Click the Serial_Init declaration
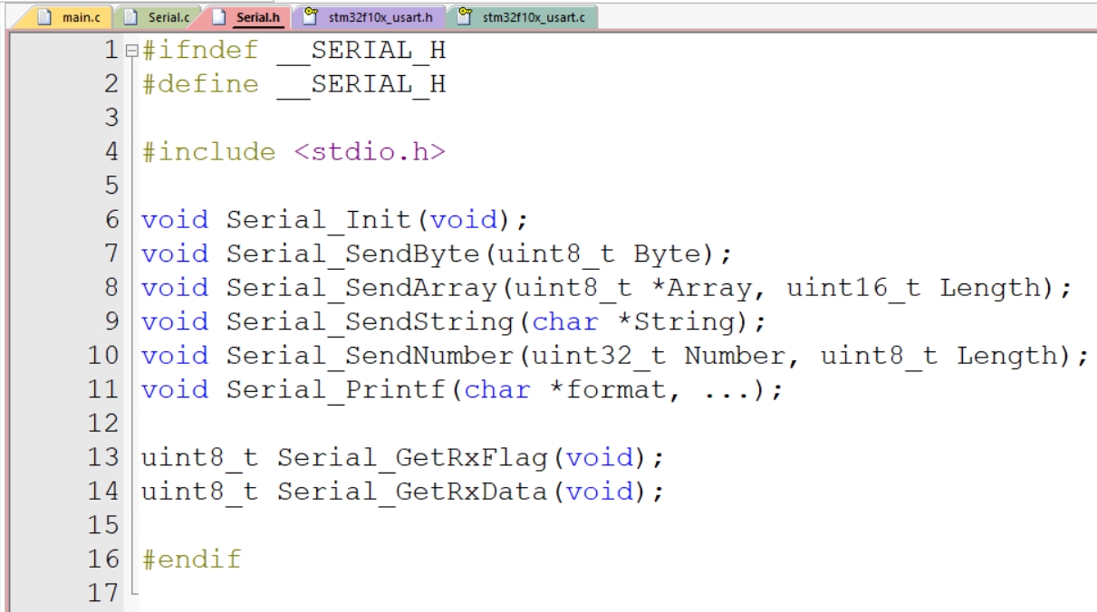Screen dimensions: 1097x612 pyautogui.click(x=334, y=220)
